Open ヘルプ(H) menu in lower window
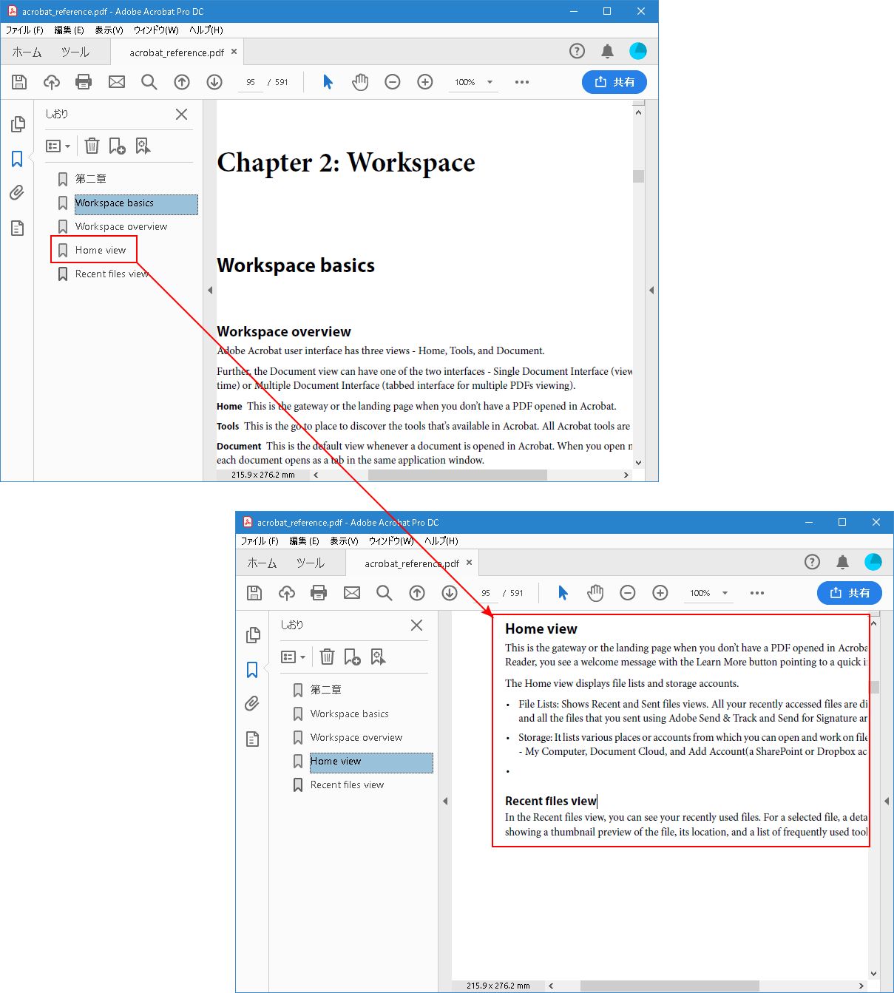The image size is (894, 993). 441,541
